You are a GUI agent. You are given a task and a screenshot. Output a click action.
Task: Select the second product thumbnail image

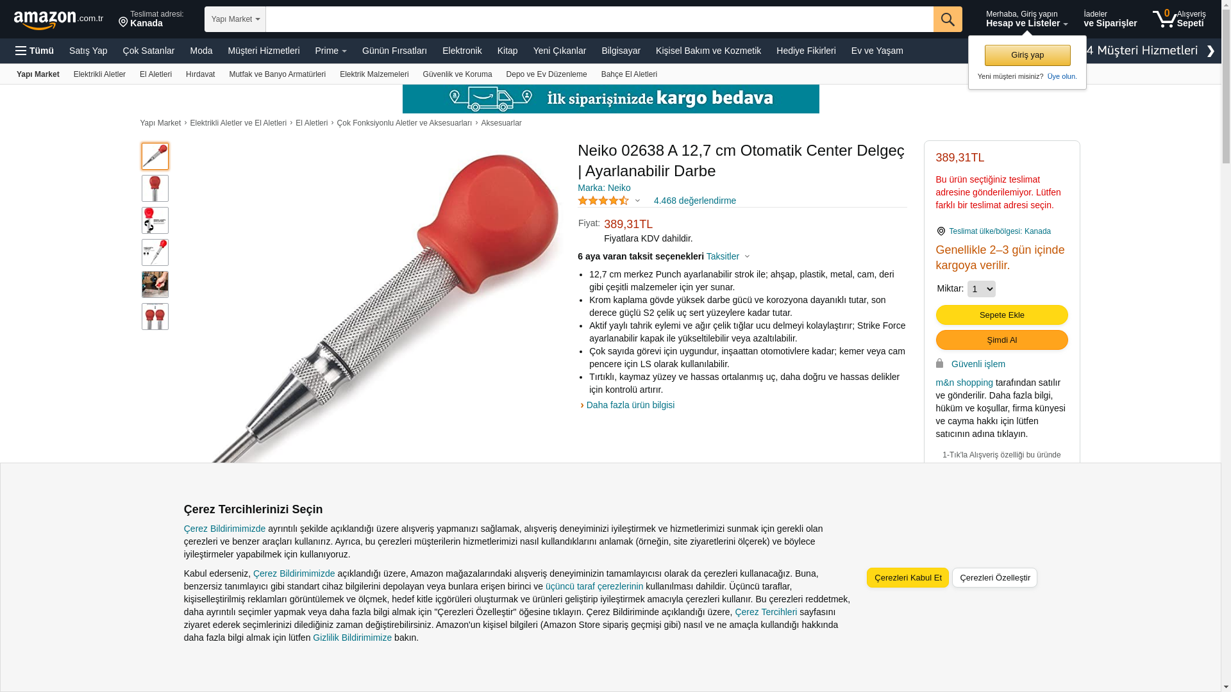pyautogui.click(x=155, y=188)
